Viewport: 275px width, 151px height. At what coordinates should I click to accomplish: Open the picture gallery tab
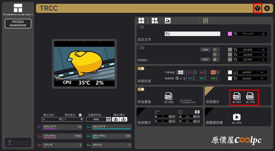point(168,21)
